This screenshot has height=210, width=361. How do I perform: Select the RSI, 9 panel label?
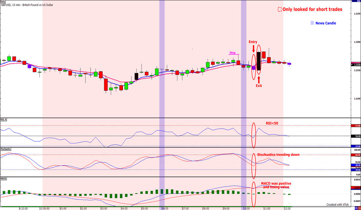3,120
